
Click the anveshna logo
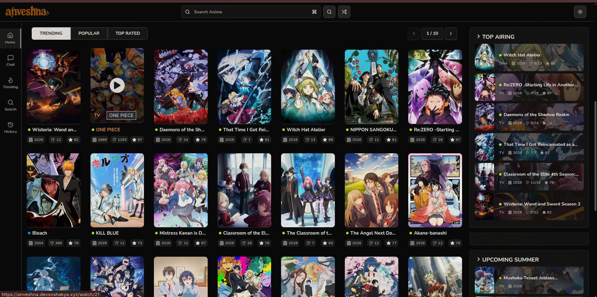click(x=27, y=11)
